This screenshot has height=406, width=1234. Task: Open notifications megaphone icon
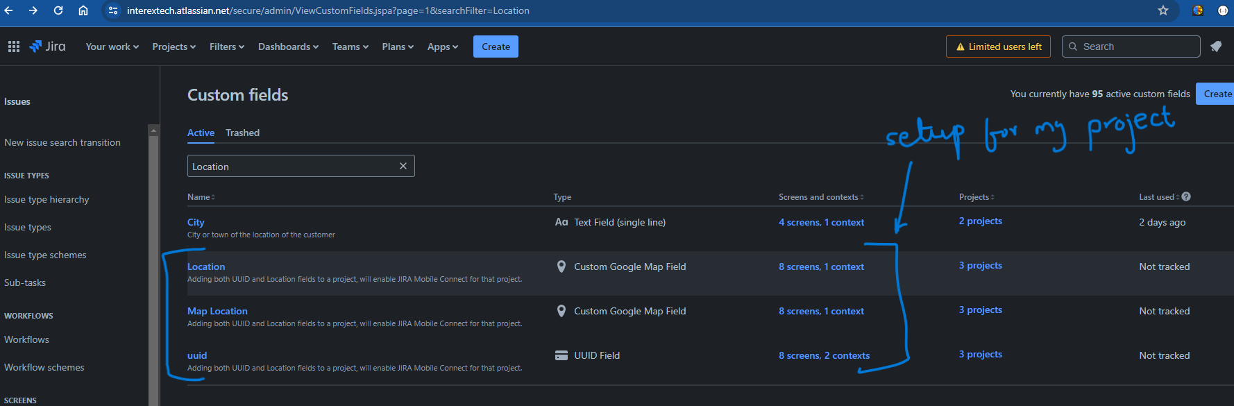point(1216,46)
